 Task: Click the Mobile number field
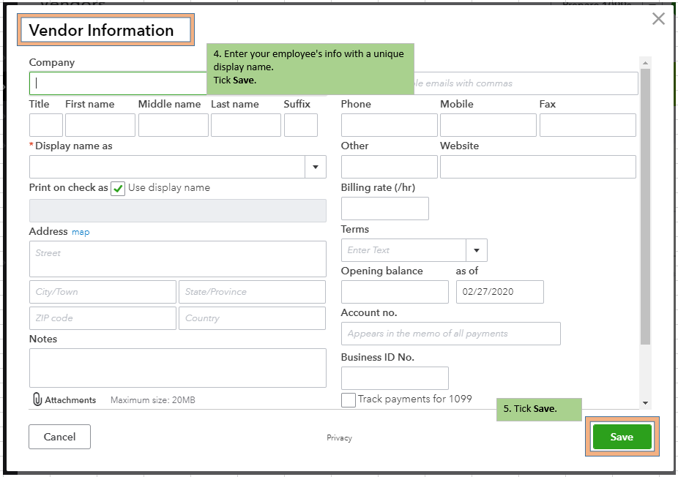point(488,125)
